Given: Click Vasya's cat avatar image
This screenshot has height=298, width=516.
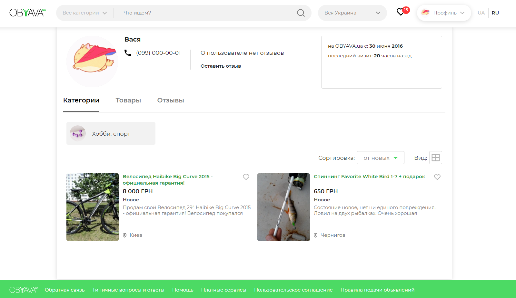Looking at the screenshot, I should pyautogui.click(x=93, y=61).
